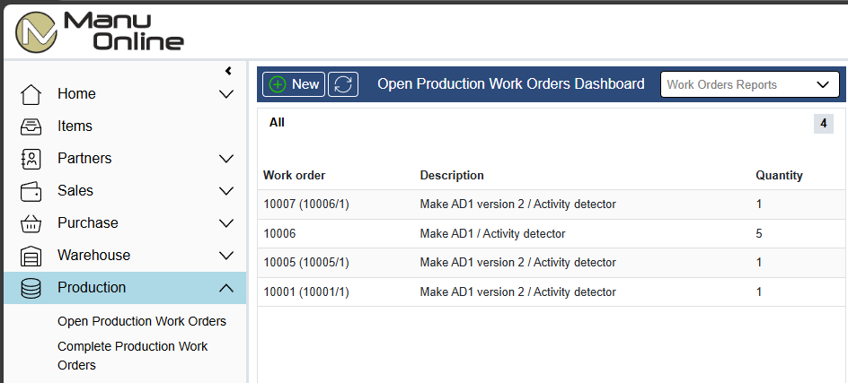This screenshot has height=383, width=848.
Task: Expand the Warehouse menu chevron
Action: coord(226,256)
